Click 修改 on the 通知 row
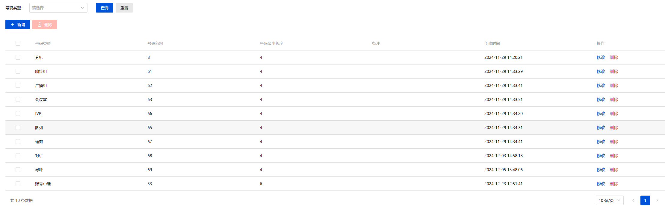 pyautogui.click(x=601, y=142)
